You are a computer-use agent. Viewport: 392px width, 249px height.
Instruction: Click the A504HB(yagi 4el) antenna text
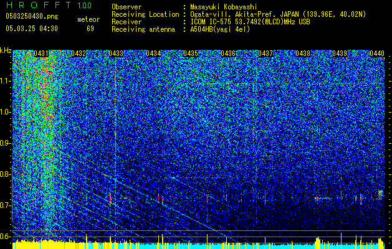click(x=220, y=29)
